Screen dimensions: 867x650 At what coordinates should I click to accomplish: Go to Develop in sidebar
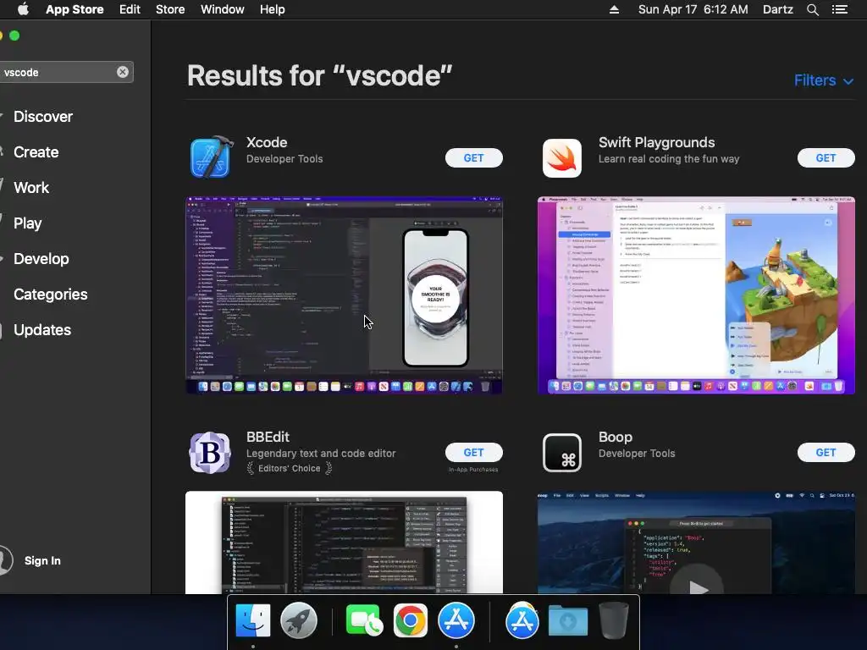pyautogui.click(x=41, y=259)
